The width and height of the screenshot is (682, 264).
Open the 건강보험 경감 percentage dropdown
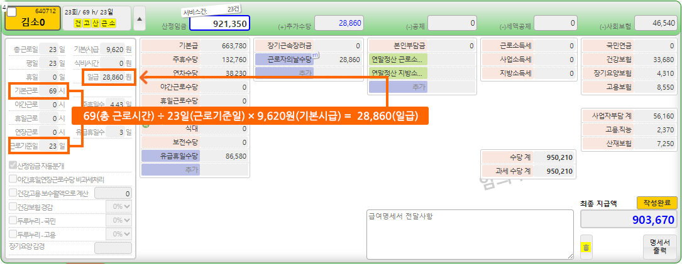[118, 206]
